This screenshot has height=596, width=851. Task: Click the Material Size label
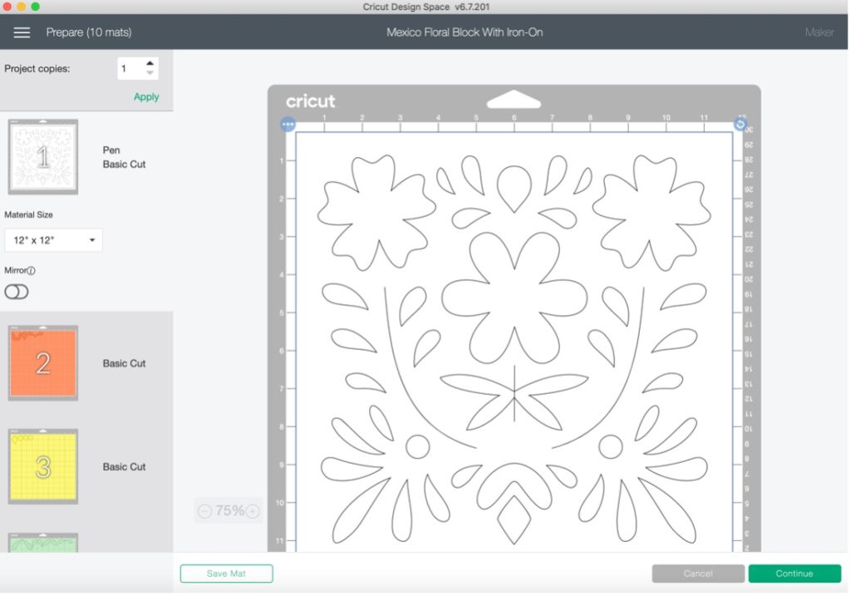29,215
